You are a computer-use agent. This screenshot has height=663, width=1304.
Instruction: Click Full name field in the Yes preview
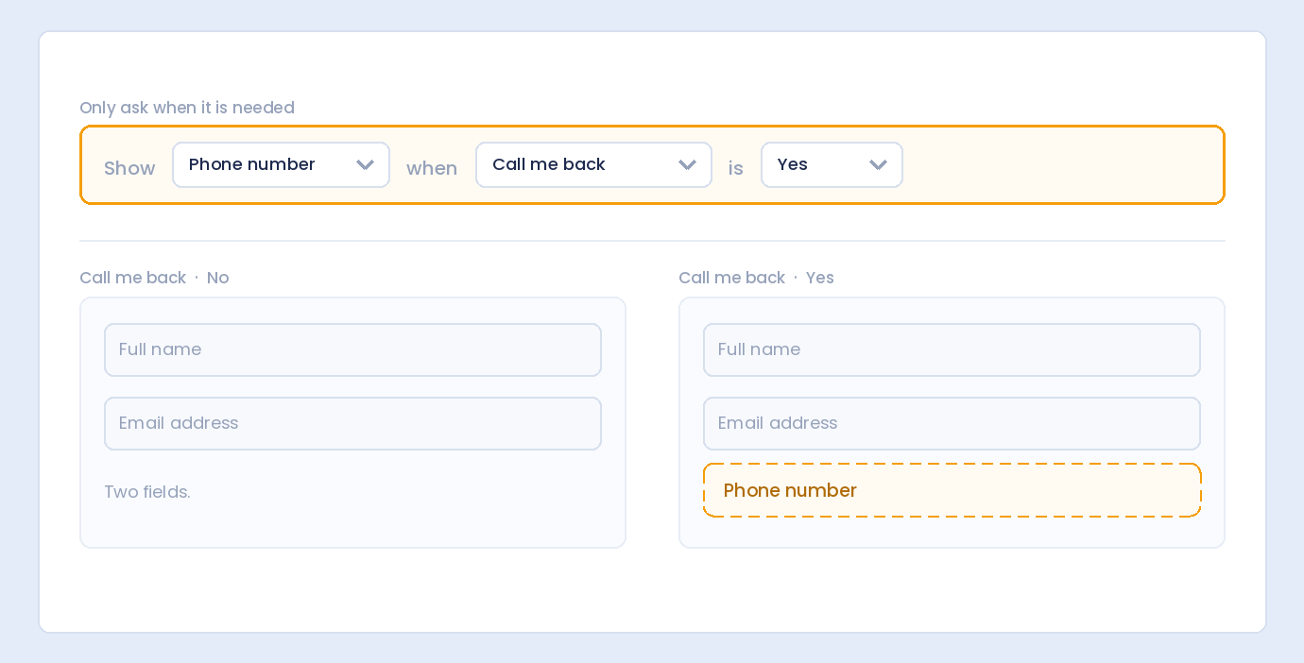click(952, 350)
